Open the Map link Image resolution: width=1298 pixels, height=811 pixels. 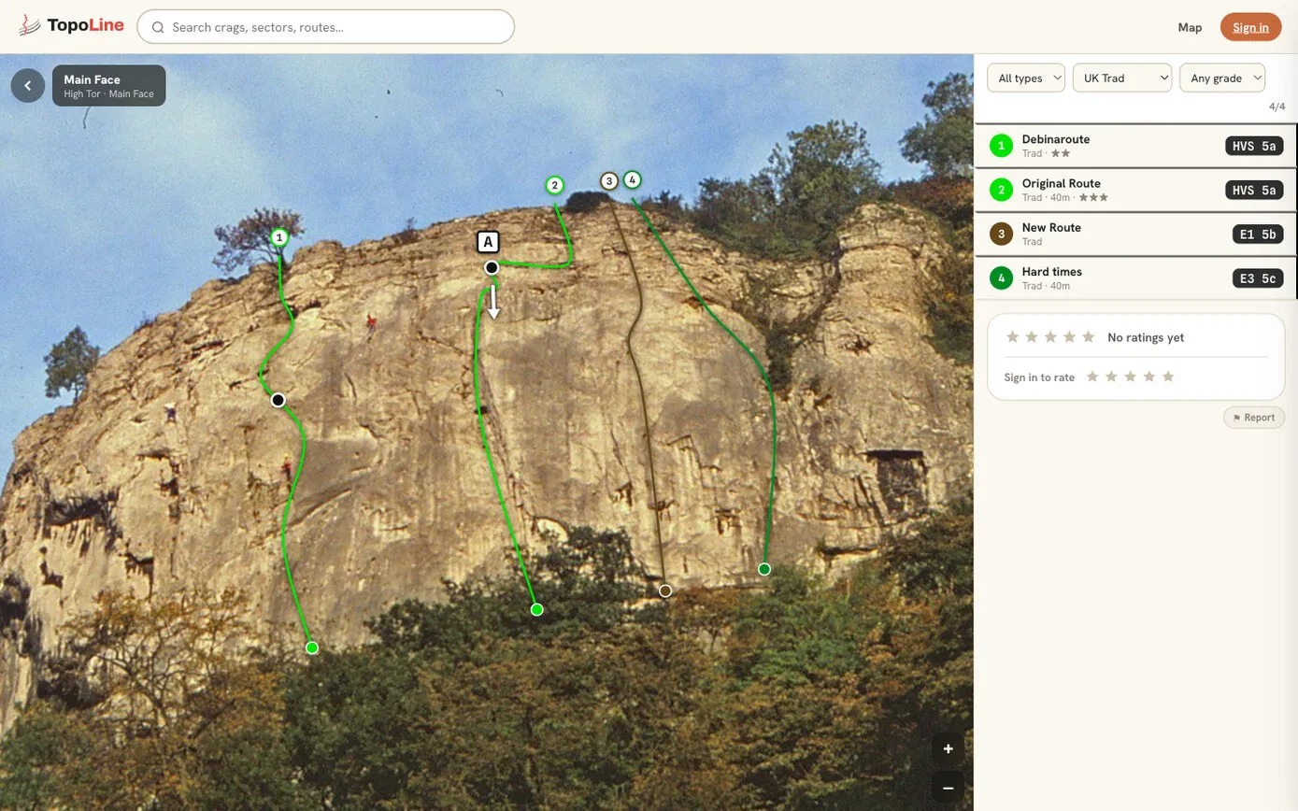[x=1190, y=27]
